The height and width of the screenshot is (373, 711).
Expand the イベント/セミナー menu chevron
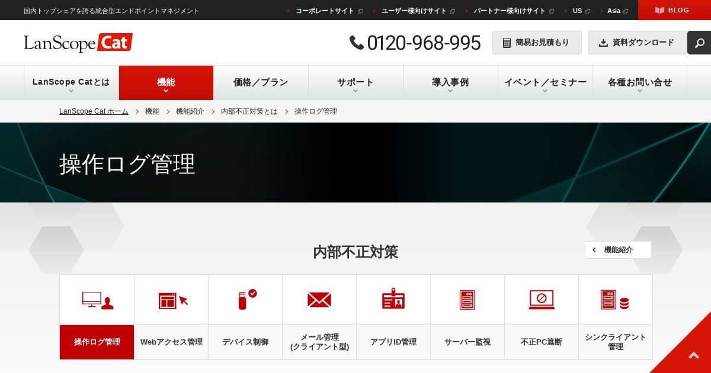pyautogui.click(x=545, y=91)
